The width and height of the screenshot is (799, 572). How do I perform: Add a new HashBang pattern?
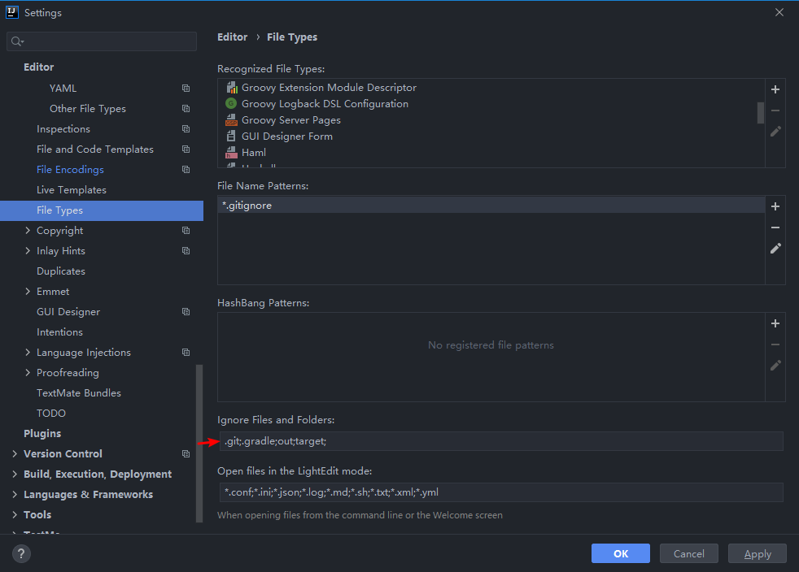click(x=775, y=323)
